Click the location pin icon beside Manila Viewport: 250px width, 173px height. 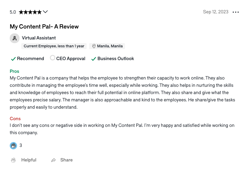click(94, 46)
